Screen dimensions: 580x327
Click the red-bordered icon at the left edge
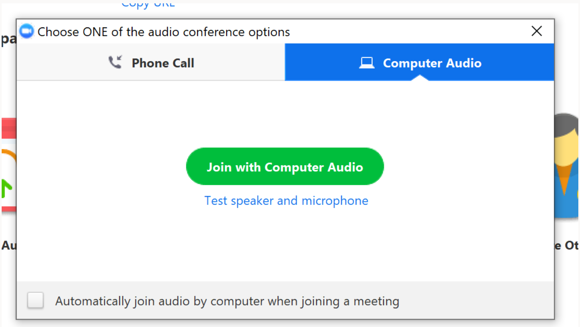click(x=9, y=165)
